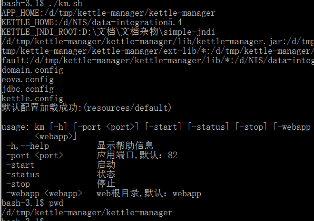Click the default port value 82
The height and width of the screenshot is (221, 314).
coord(173,155)
